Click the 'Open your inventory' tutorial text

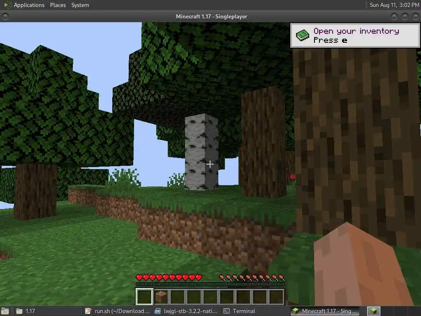click(356, 31)
